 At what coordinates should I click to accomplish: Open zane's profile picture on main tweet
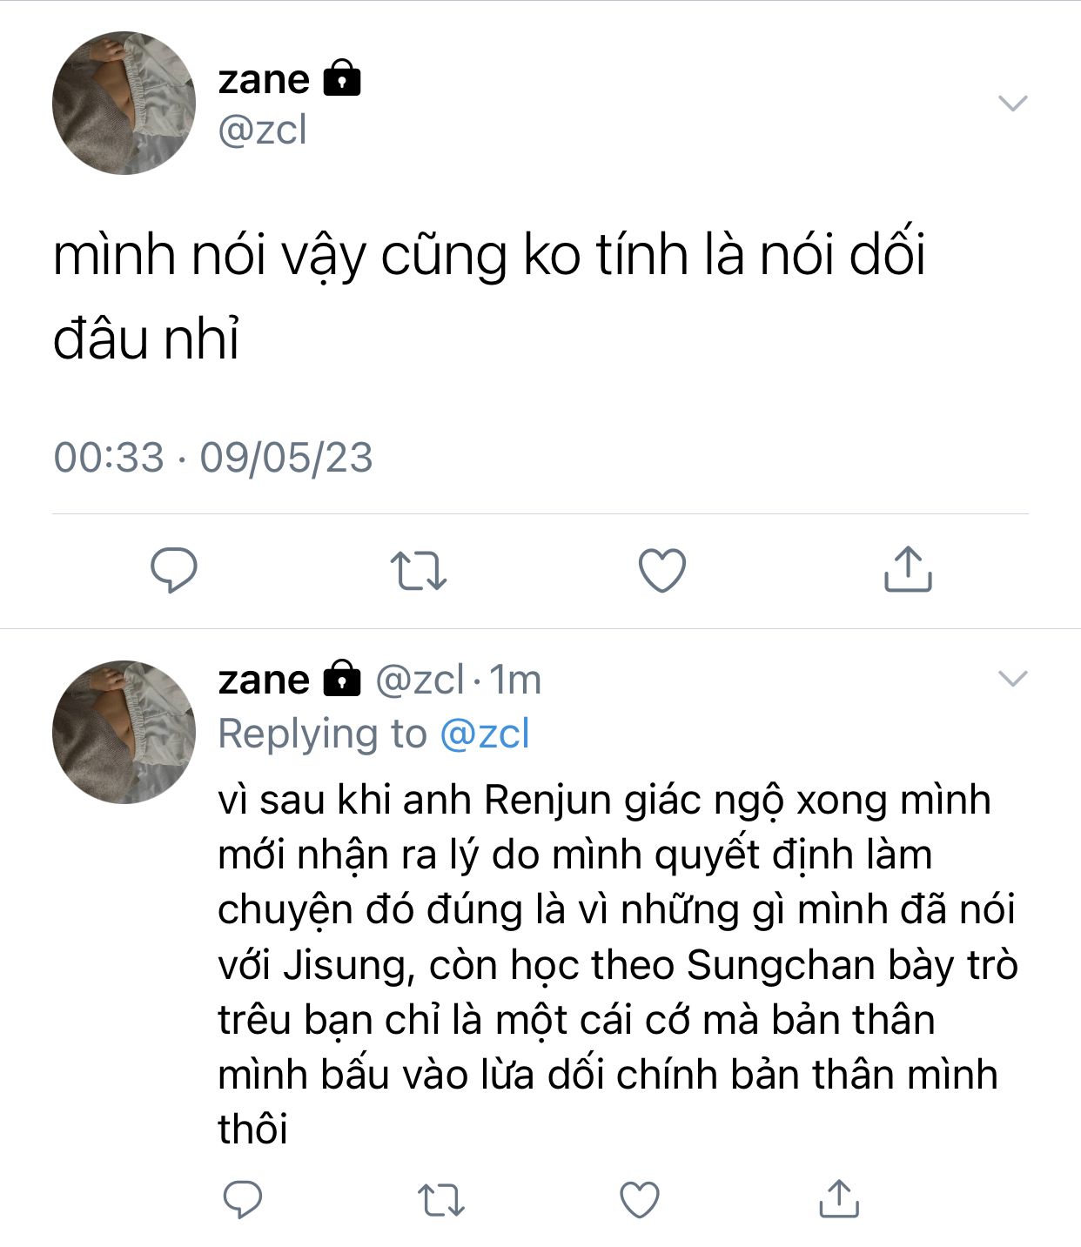pyautogui.click(x=124, y=103)
